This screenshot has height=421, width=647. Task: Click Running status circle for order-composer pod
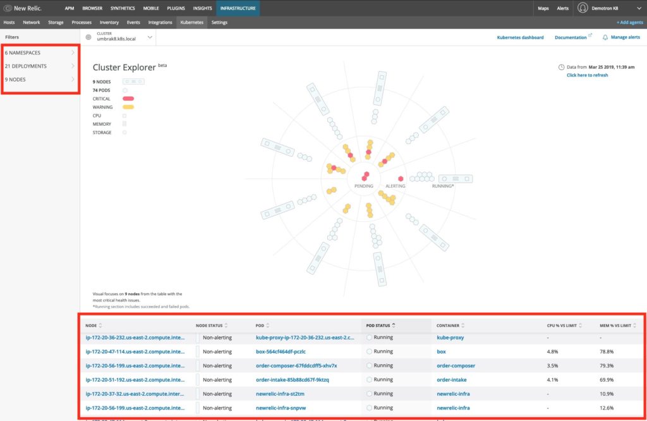pyautogui.click(x=369, y=366)
